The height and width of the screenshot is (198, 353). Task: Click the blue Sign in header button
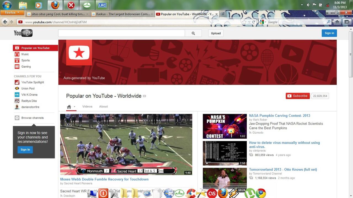point(329,33)
